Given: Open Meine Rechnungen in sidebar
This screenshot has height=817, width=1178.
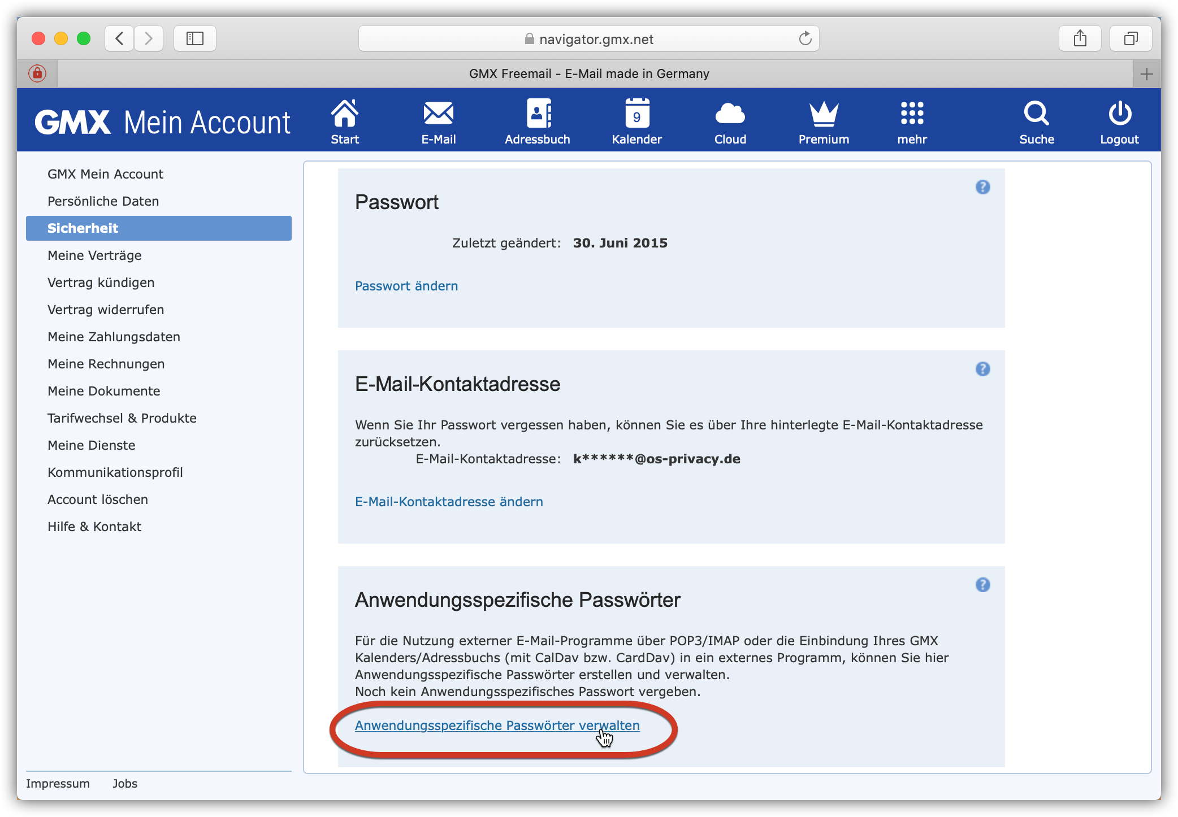Looking at the screenshot, I should (x=159, y=364).
